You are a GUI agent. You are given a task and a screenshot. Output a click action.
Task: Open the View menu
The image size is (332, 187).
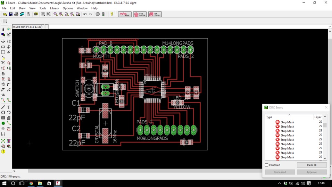(x=32, y=8)
